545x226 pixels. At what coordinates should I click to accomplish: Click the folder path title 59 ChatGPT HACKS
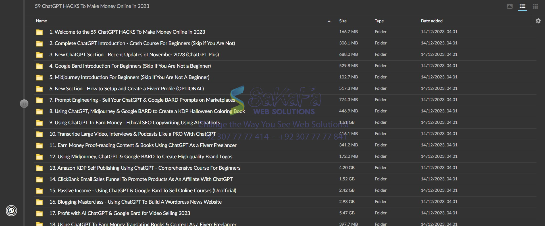pos(92,6)
